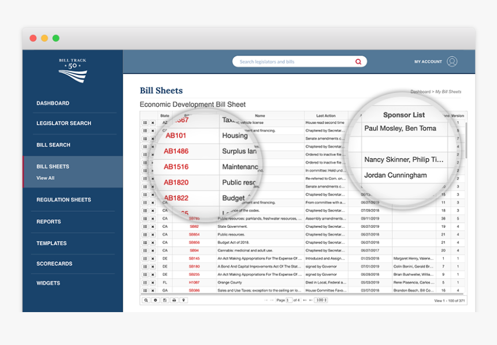Go to the last page using pager icon
The height and width of the screenshot is (345, 497).
[311, 300]
